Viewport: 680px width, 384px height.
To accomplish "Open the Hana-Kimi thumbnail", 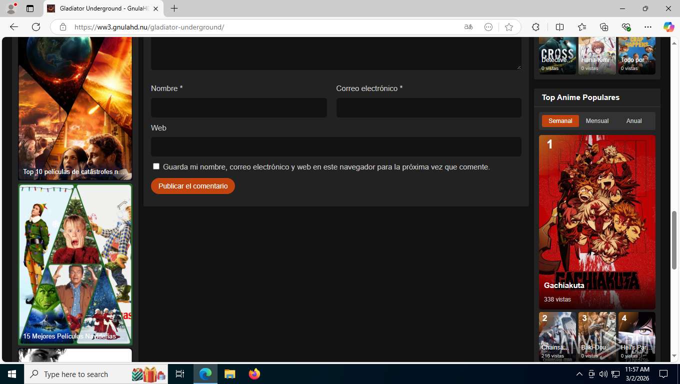I will pyautogui.click(x=597, y=55).
